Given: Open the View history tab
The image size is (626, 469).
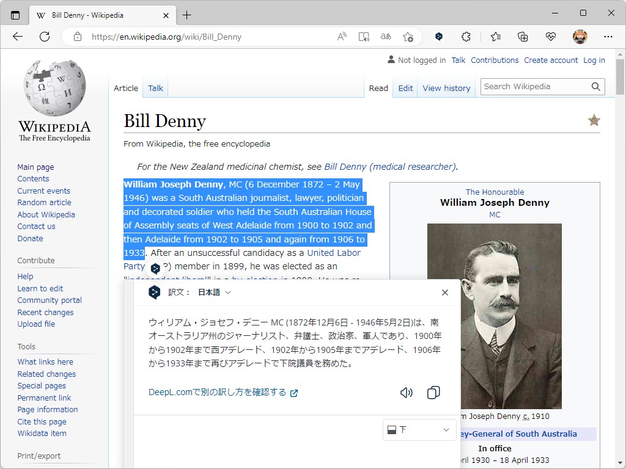Looking at the screenshot, I should 446,88.
